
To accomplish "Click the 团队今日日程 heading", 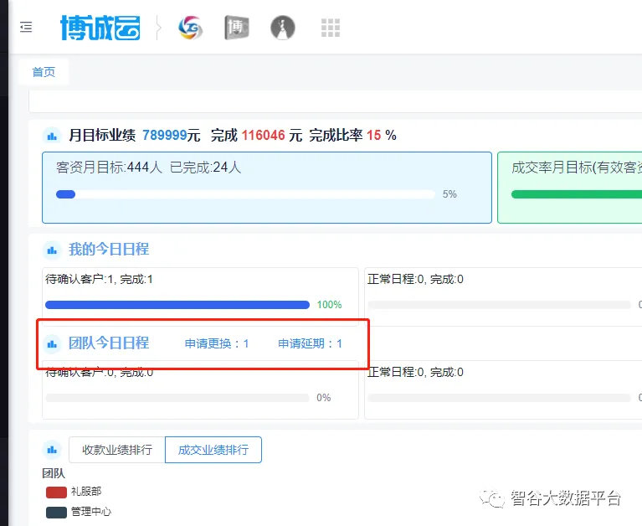I will click(109, 343).
